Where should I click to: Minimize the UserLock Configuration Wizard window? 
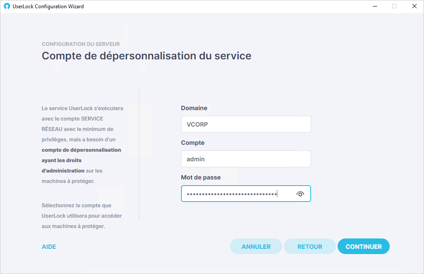(x=375, y=6)
